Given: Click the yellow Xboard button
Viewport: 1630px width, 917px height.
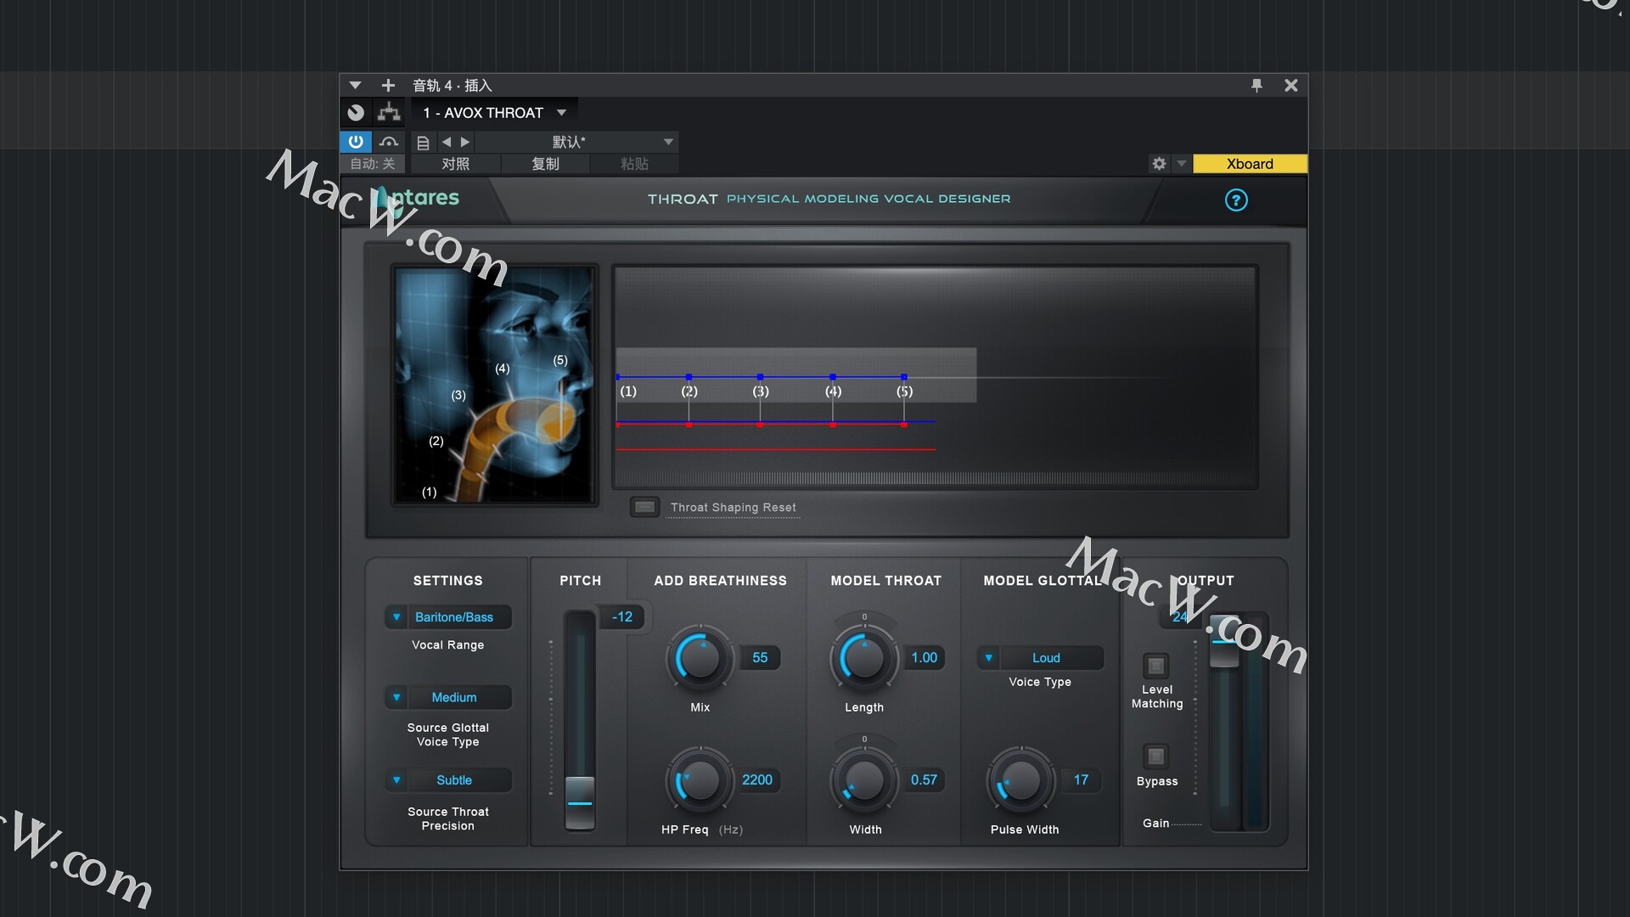Looking at the screenshot, I should tap(1250, 164).
